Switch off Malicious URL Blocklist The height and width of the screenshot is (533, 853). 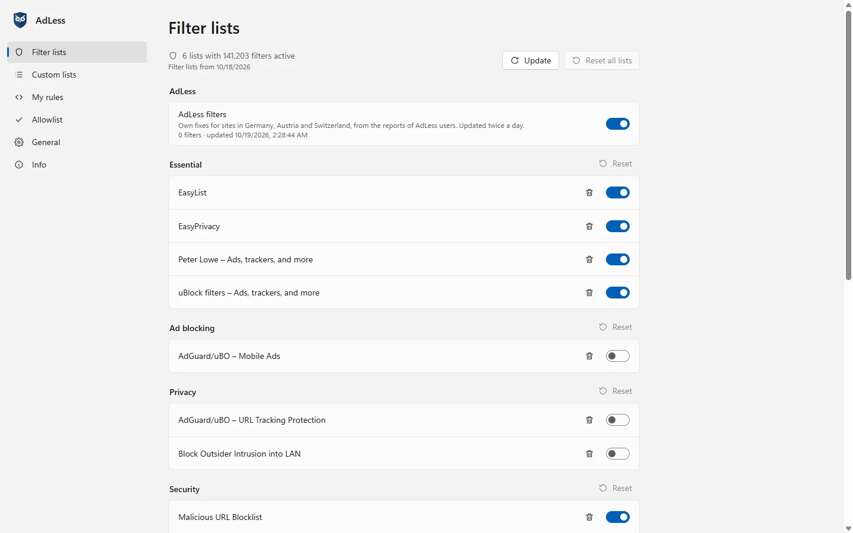coord(617,517)
